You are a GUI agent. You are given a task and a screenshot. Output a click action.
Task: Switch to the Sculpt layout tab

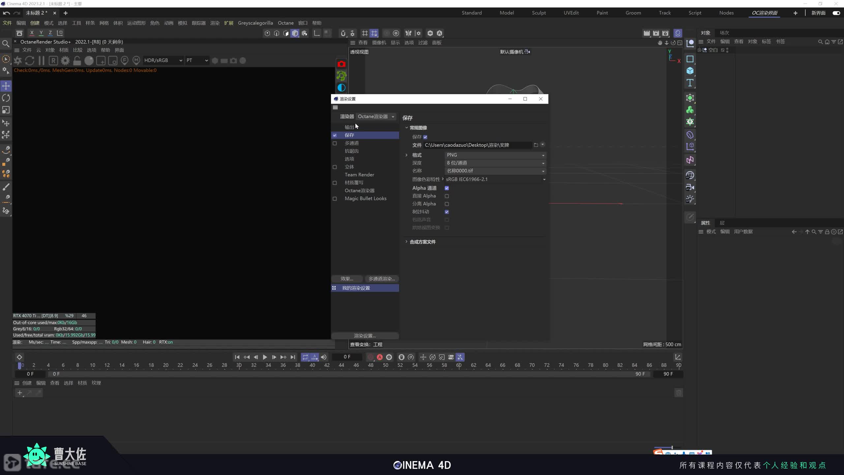(x=539, y=13)
